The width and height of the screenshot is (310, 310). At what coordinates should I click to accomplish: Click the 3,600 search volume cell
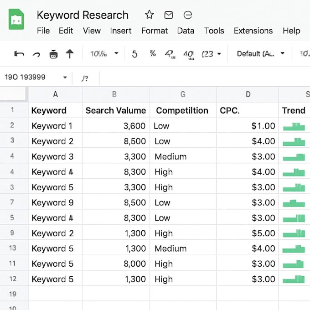(116, 125)
